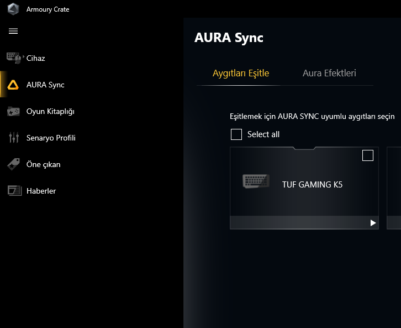
Task: Open the Öne çıkan sidebar label
Action: pos(44,164)
